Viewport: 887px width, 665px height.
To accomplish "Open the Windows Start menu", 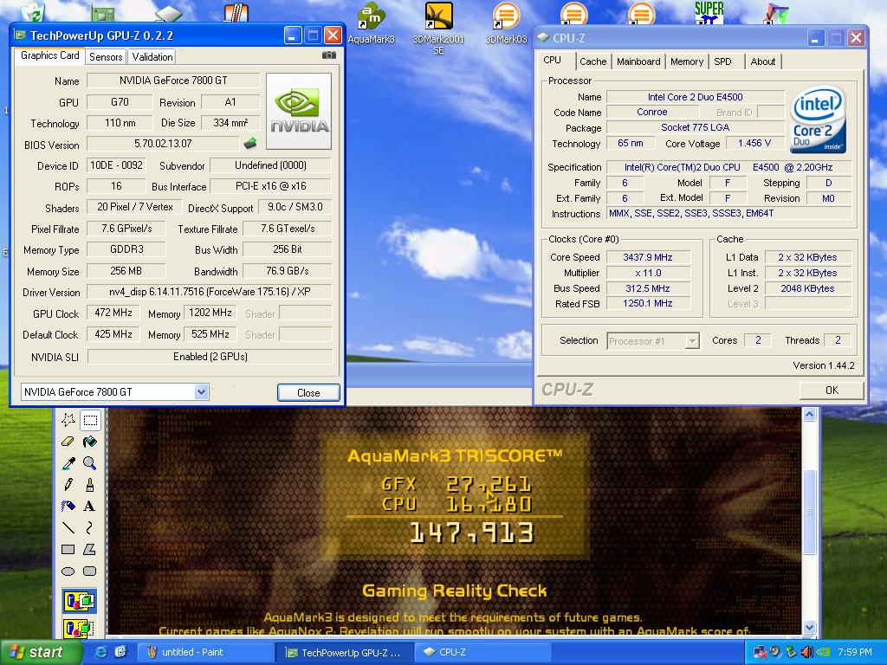I will pos(42,652).
